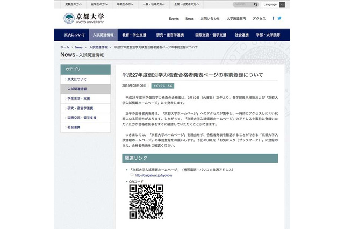344x229 pixels.
Task: Select 教育・学生支援 in main navigation
Action: tap(134, 35)
